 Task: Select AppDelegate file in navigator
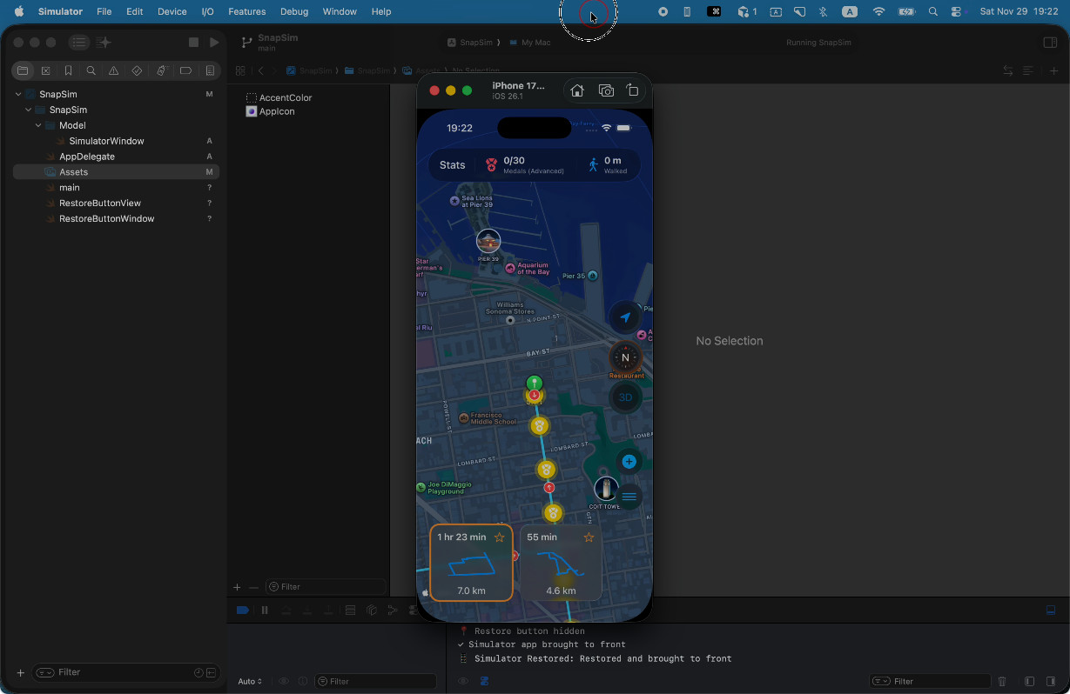click(87, 157)
